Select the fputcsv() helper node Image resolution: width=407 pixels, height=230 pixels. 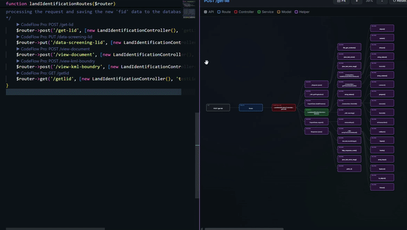382,168
